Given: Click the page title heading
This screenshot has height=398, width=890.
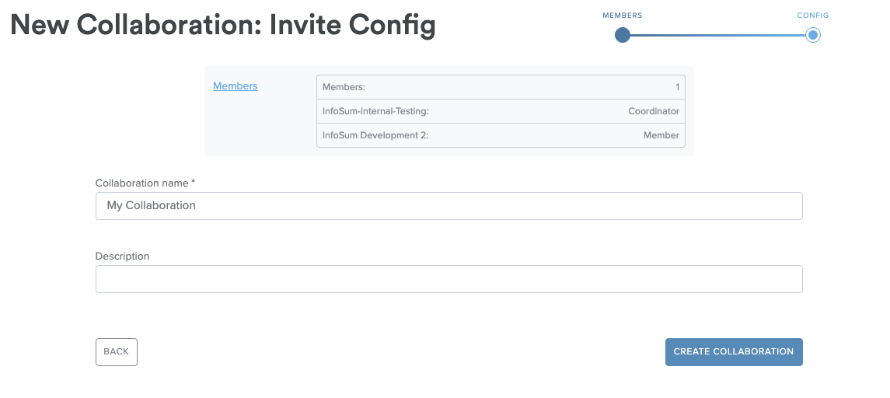Looking at the screenshot, I should click(223, 26).
